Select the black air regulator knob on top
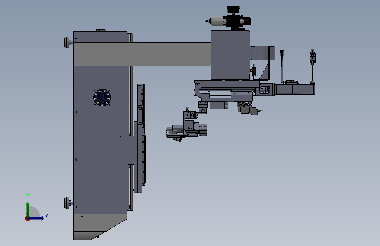This screenshot has height=246, width=380. click(233, 10)
